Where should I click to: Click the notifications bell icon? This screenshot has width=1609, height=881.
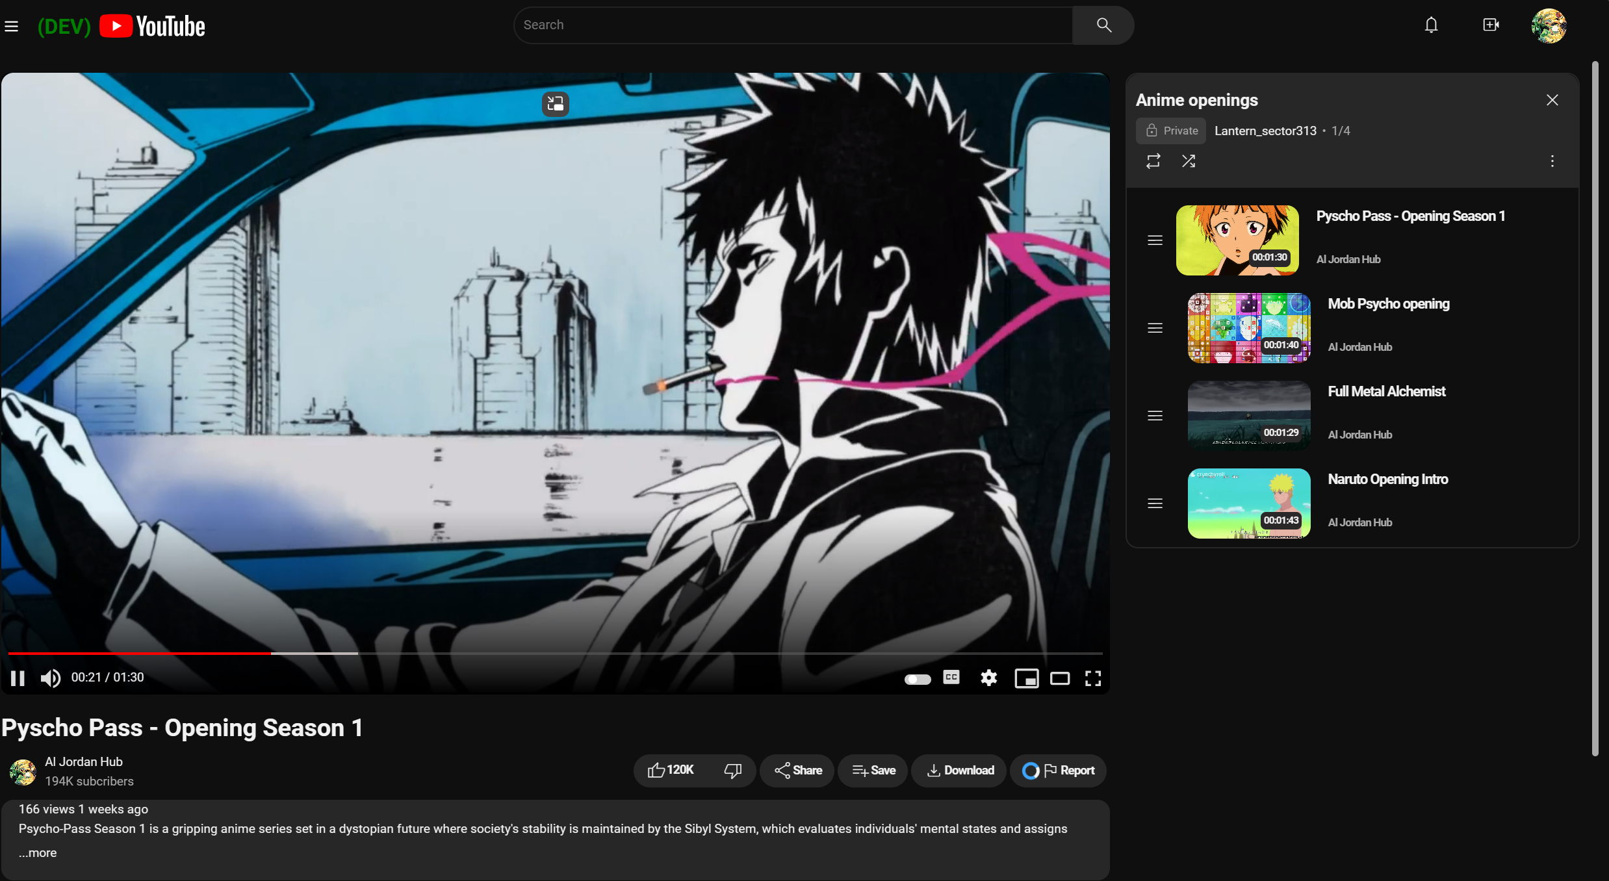click(1431, 25)
